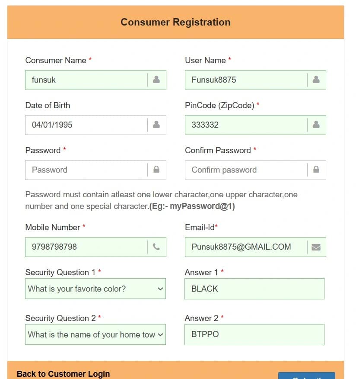Click the Date of Birth field
This screenshot has width=356, height=379.
tap(86, 125)
